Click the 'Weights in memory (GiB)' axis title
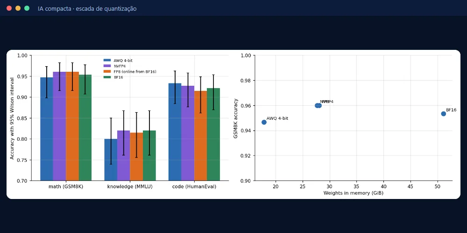 353,193
